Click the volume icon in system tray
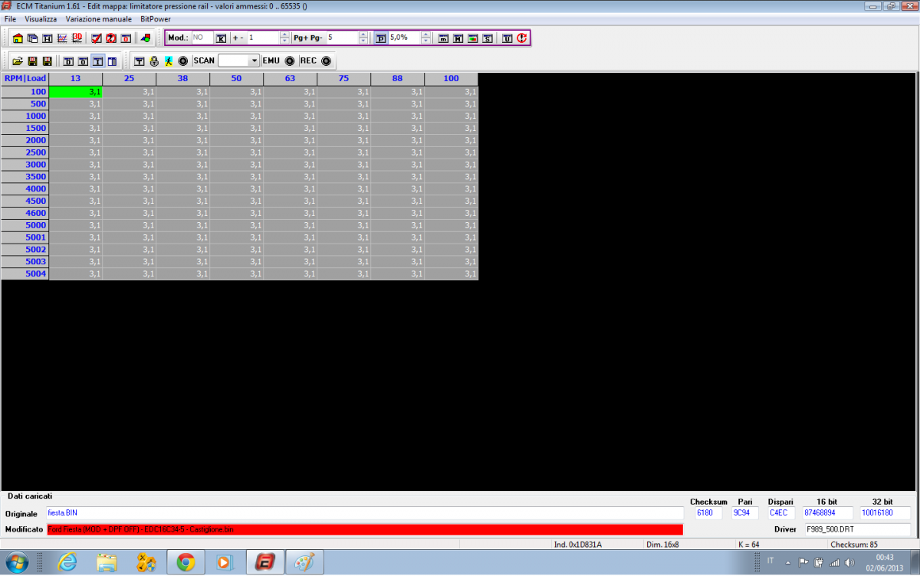 click(849, 561)
